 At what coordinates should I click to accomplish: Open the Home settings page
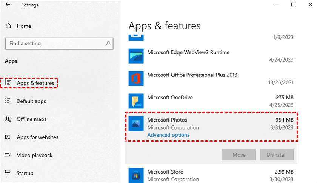pos(24,26)
